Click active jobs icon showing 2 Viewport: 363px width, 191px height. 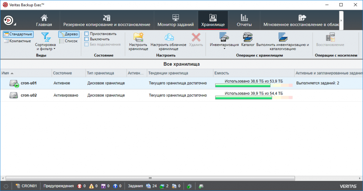point(162,186)
